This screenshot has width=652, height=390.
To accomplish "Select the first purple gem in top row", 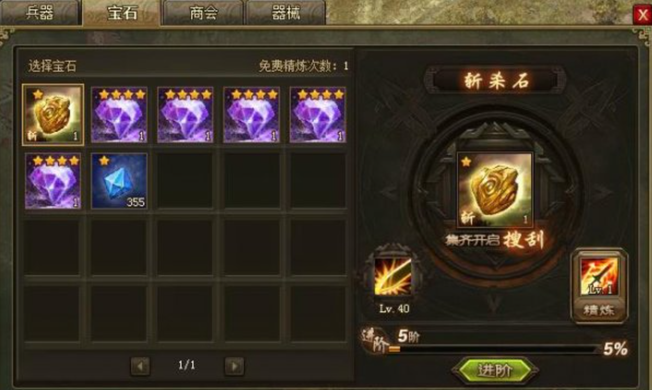I will click(119, 115).
